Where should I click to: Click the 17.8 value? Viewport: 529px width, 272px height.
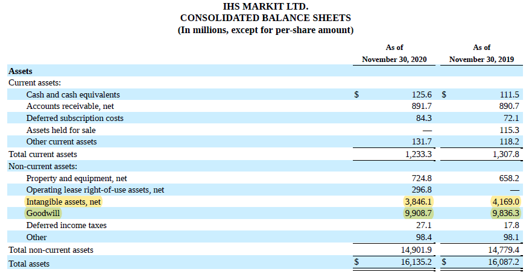[512, 225]
